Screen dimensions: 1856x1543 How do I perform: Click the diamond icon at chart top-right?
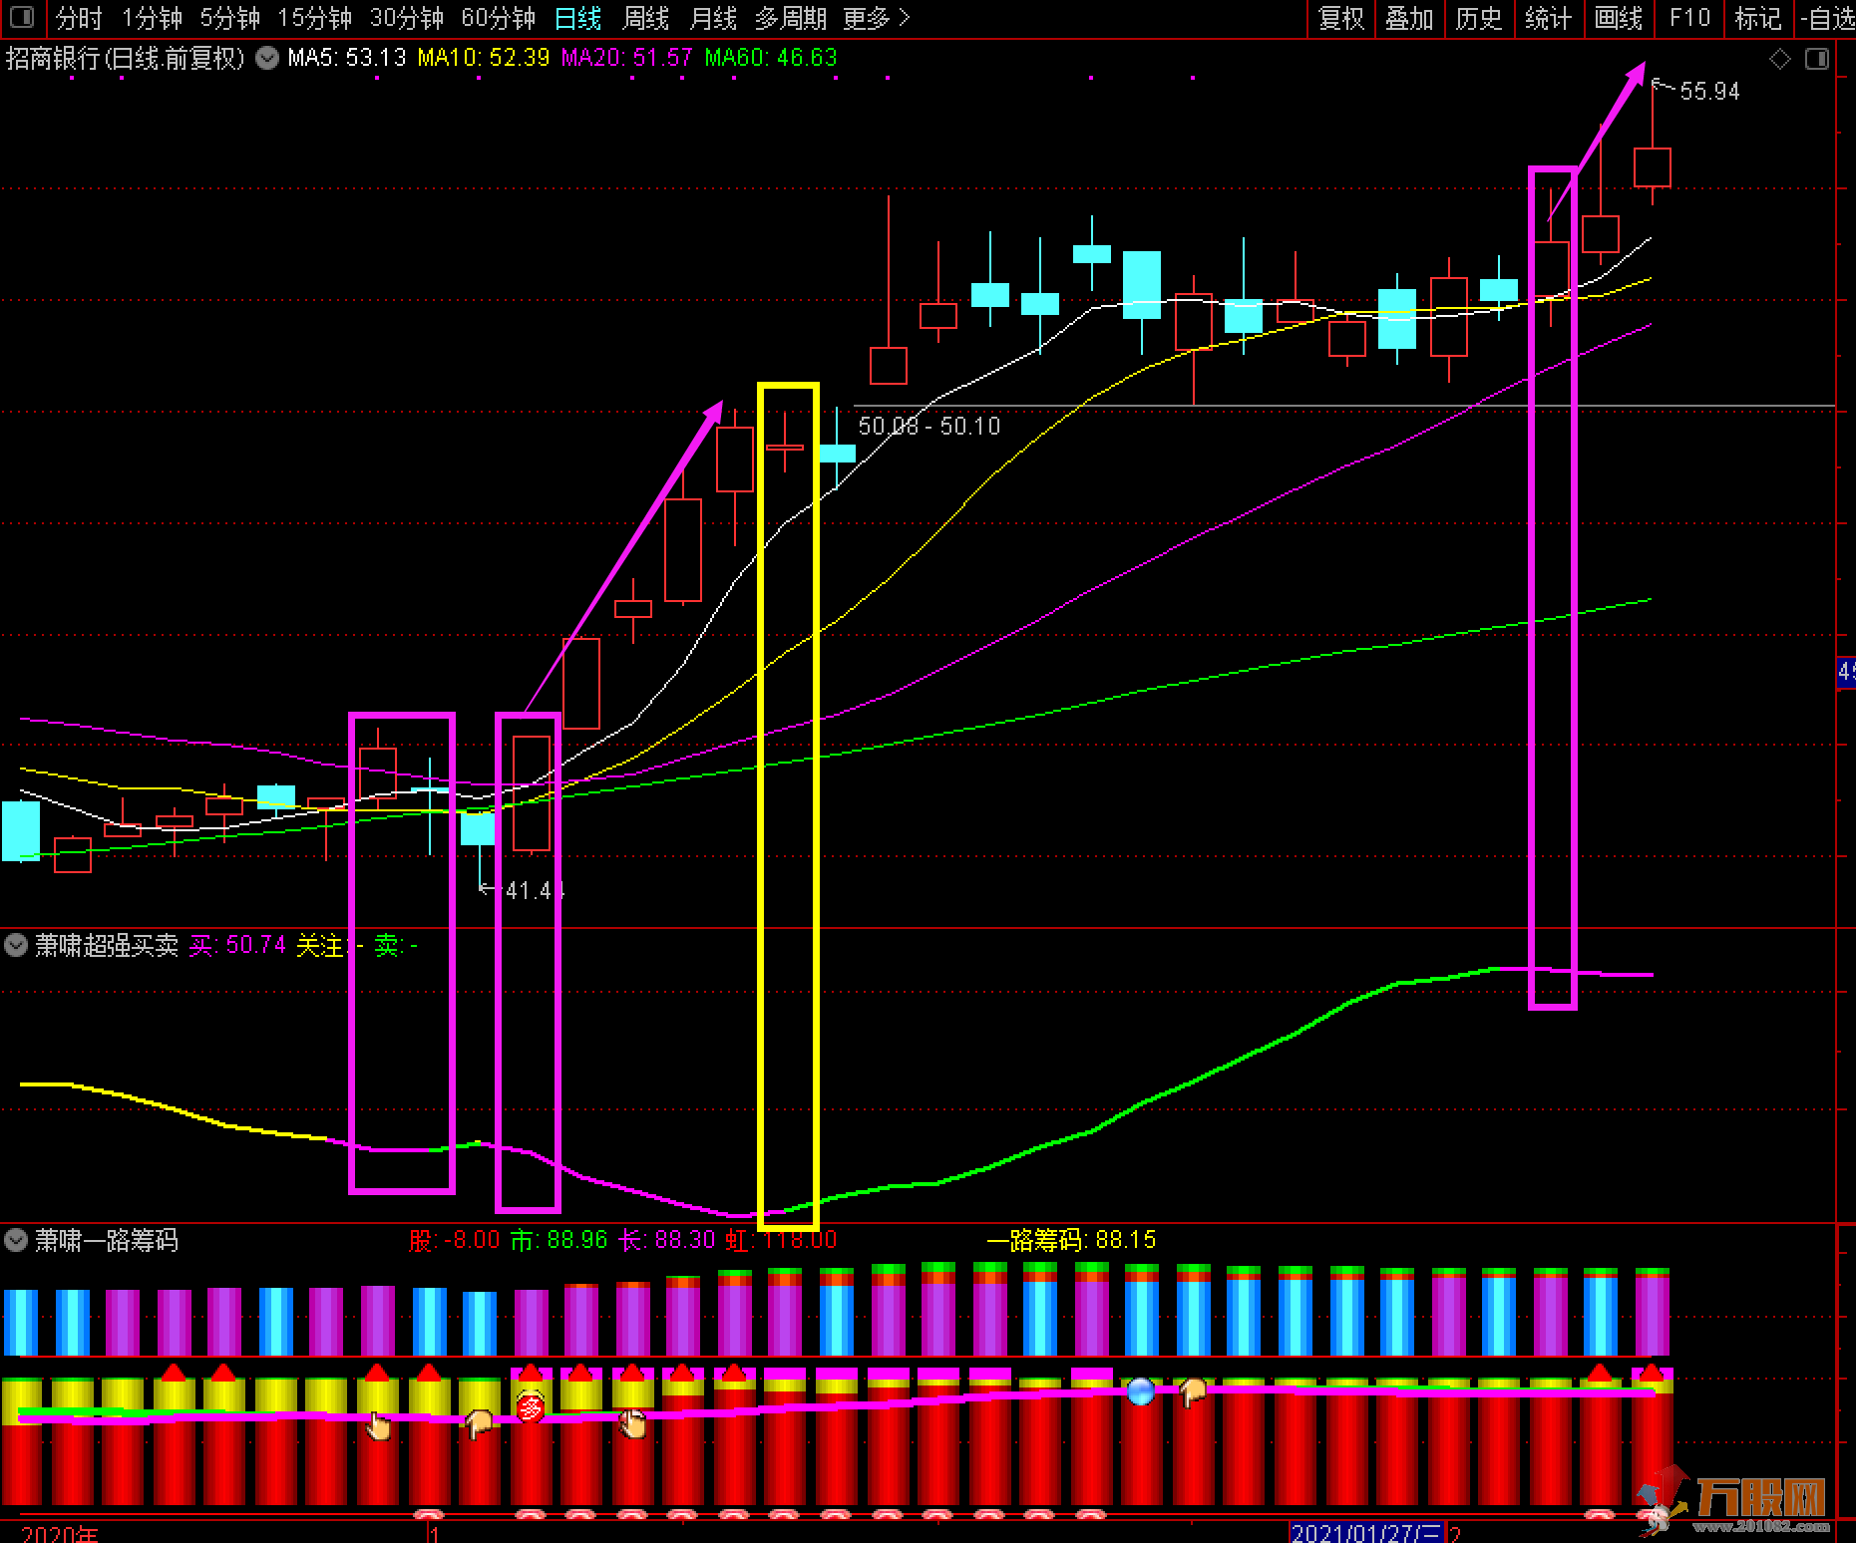click(1780, 59)
